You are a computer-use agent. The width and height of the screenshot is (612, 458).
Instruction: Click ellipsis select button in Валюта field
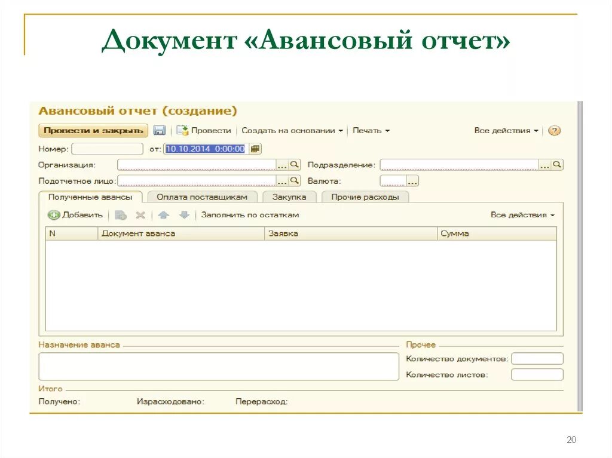412,181
